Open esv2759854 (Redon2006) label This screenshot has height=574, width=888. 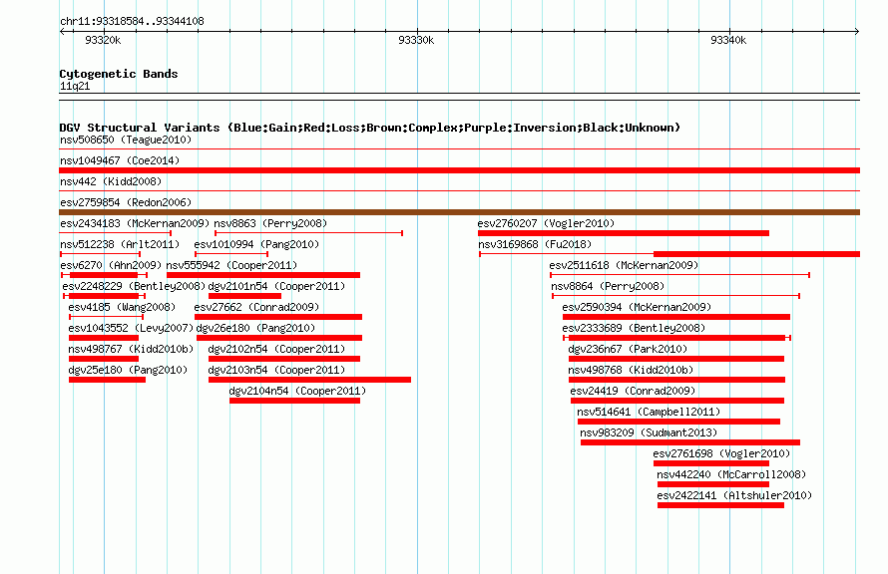click(126, 202)
